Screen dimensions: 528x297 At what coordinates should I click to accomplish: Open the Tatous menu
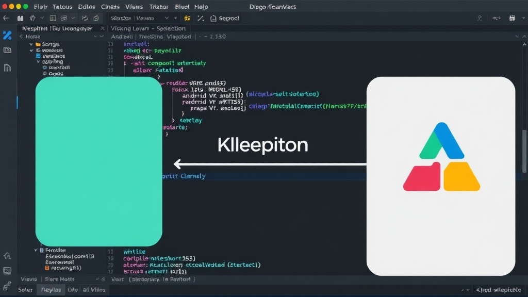[62, 7]
